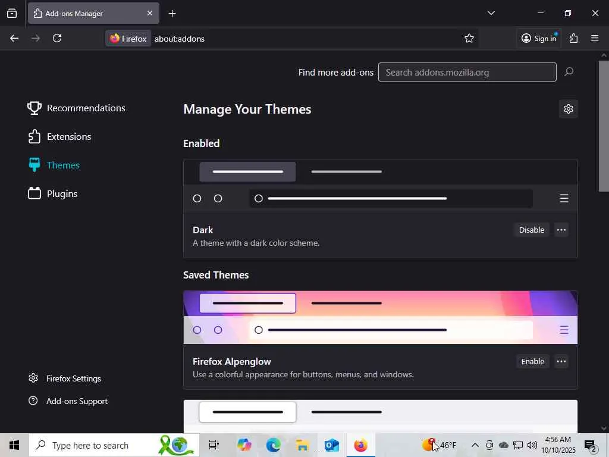The width and height of the screenshot is (609, 457).
Task: Open more options for Firefox Alpenglow
Action: (561, 362)
